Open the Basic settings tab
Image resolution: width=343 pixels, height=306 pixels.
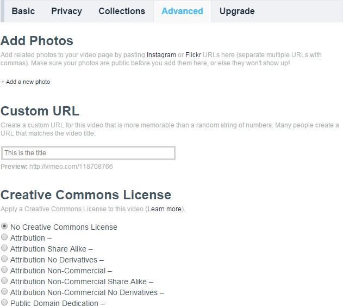click(x=23, y=11)
